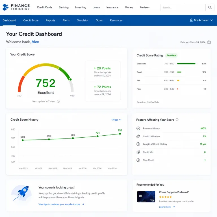The image size is (217, 217).
Task: Click the "750 - 850" Excellent score range
Action: 169,64
